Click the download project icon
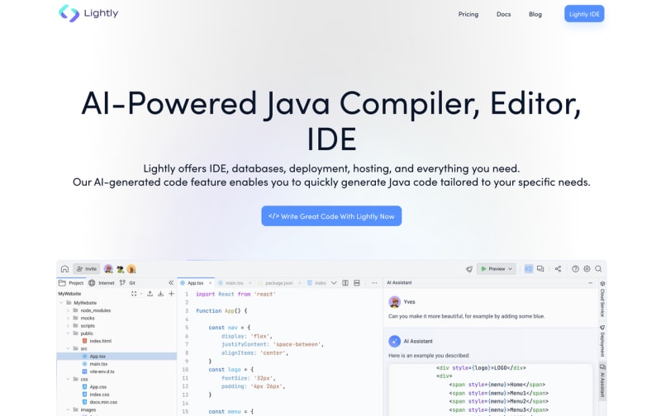661x416 pixels. click(x=160, y=294)
